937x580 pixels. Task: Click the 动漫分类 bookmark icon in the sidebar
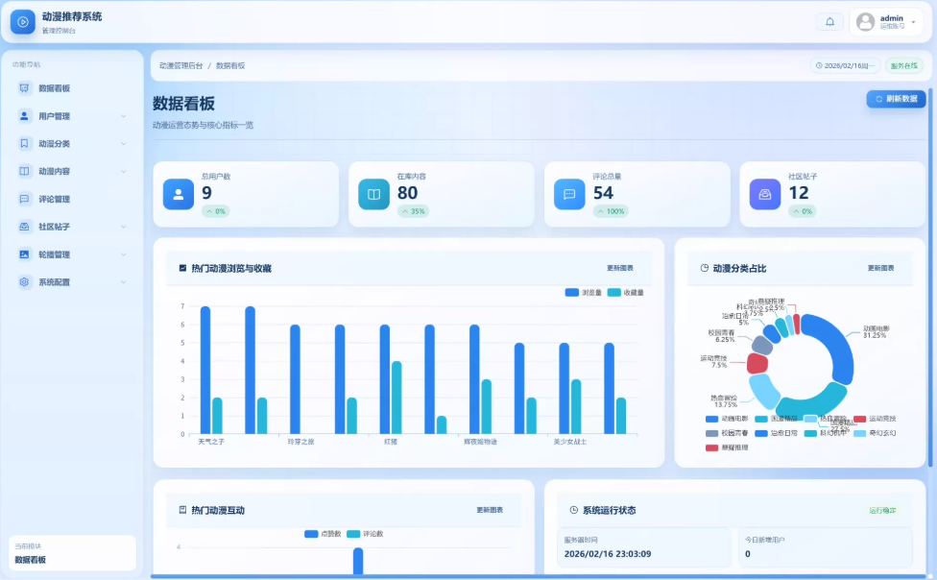coord(24,143)
